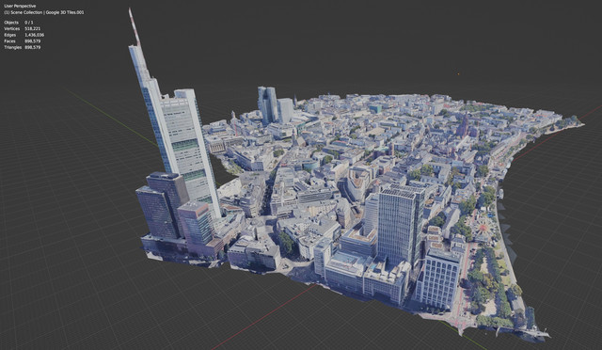Click the '898,579' value in the Triangles row
This screenshot has height=350, width=602.
[x=32, y=47]
